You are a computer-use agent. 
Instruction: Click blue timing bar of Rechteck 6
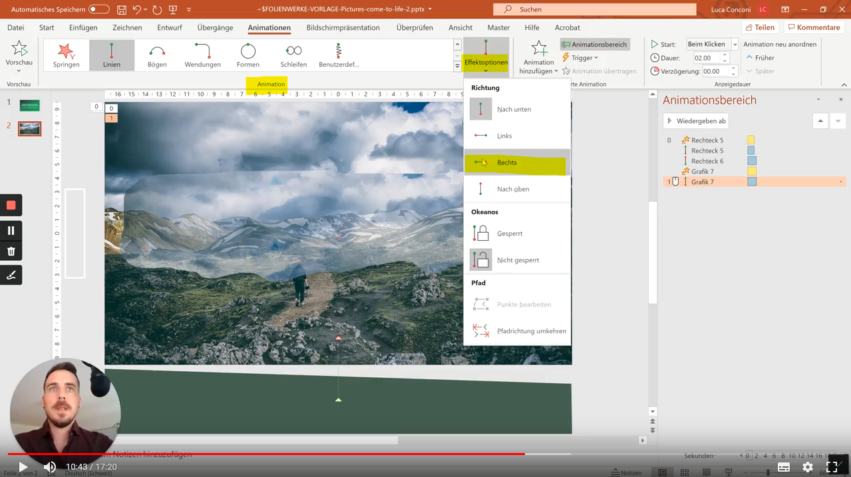tap(752, 161)
